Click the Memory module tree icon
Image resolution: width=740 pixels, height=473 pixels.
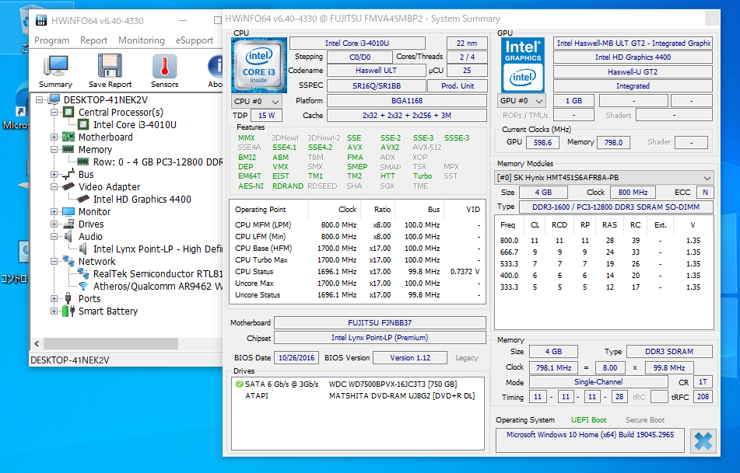tap(68, 149)
